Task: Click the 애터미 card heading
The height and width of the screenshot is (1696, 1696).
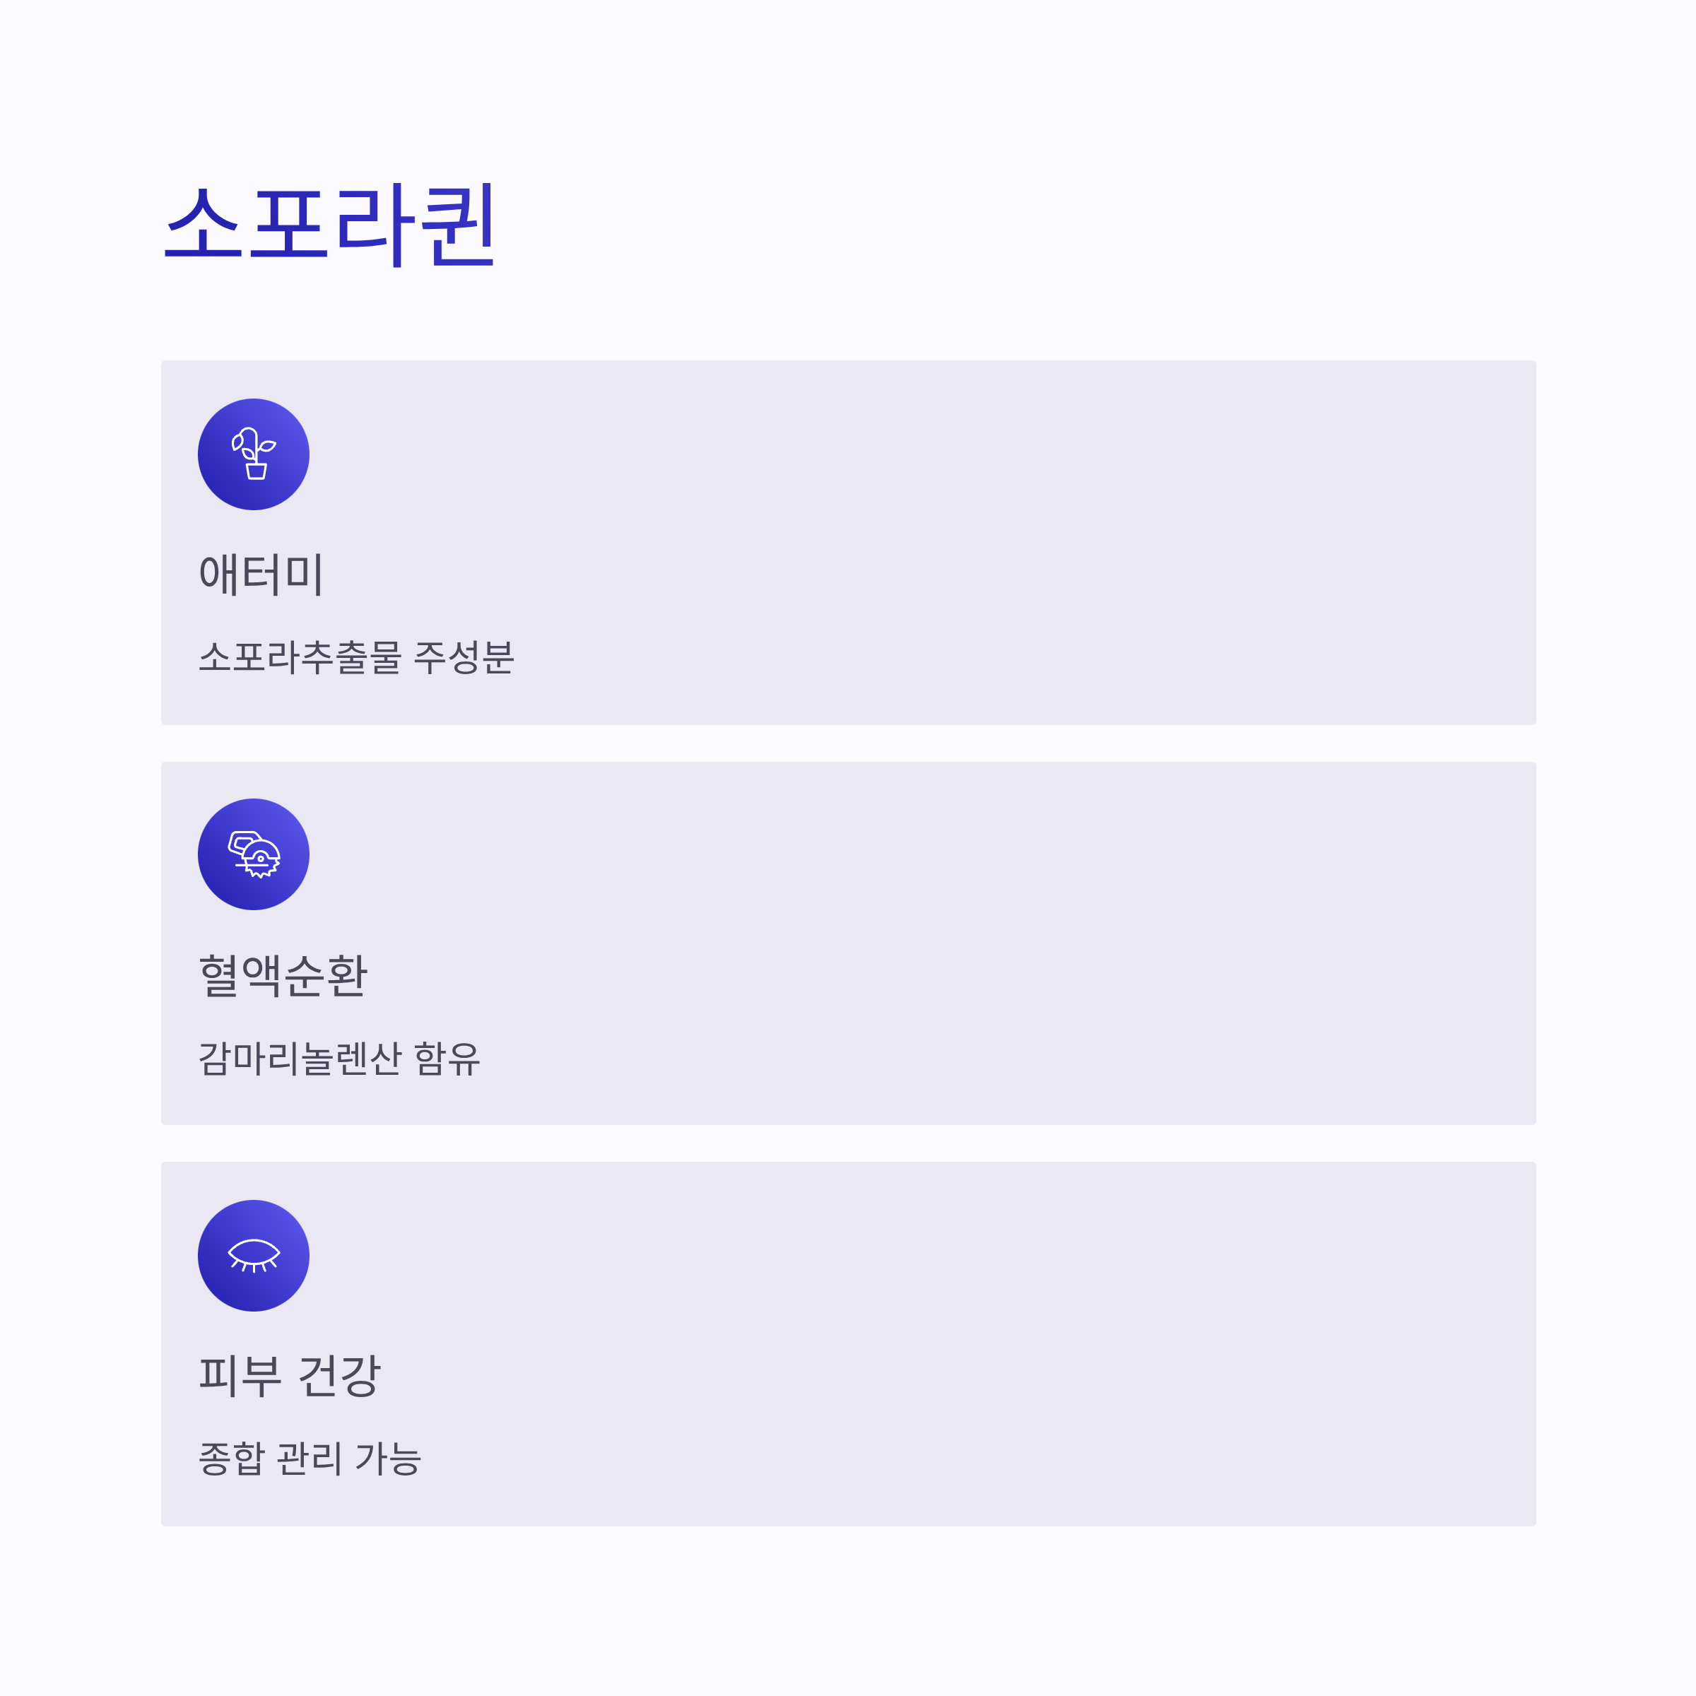Action: click(x=261, y=574)
